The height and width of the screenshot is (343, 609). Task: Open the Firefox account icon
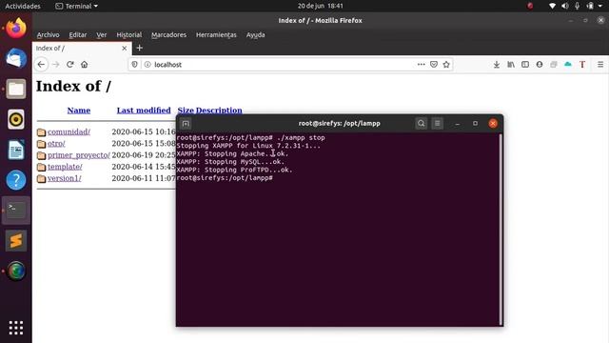540,65
